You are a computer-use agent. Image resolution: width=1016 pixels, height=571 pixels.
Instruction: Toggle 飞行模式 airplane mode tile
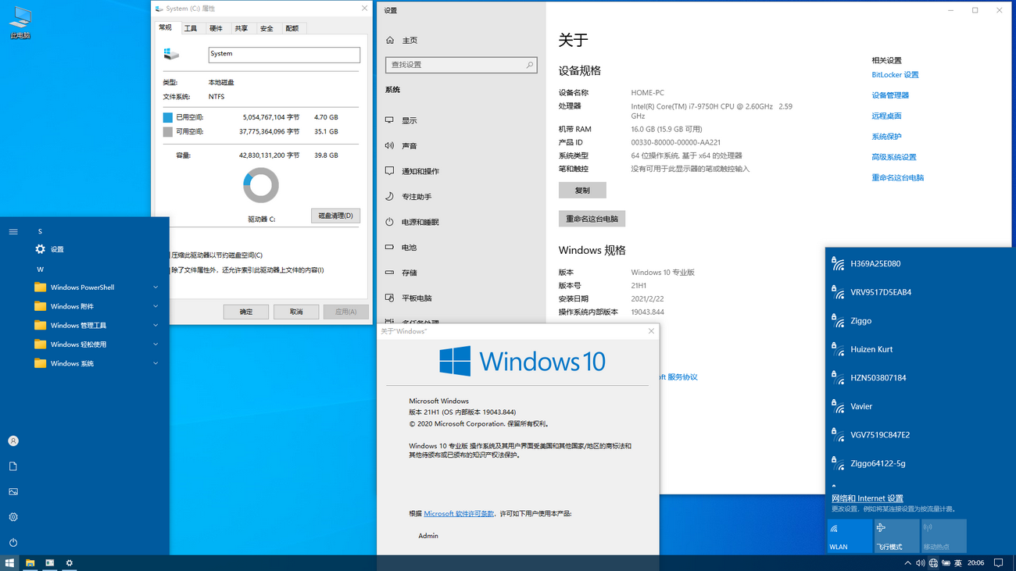click(x=896, y=536)
